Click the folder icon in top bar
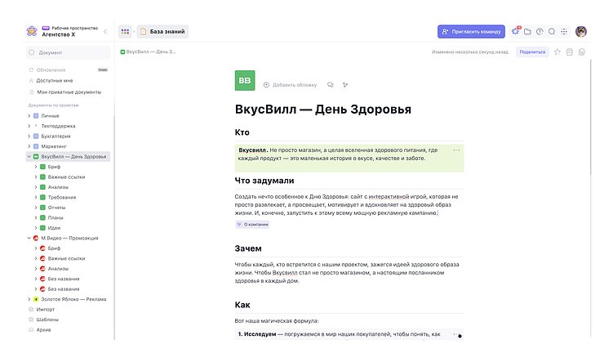613x362 pixels. tap(527, 32)
